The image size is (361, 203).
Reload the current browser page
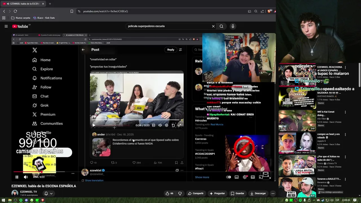(x=15, y=11)
